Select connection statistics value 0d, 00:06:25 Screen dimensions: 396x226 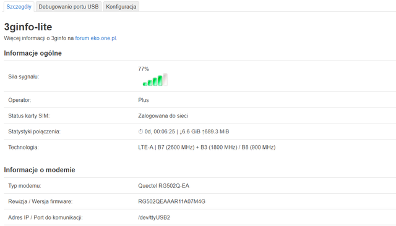tap(160, 132)
